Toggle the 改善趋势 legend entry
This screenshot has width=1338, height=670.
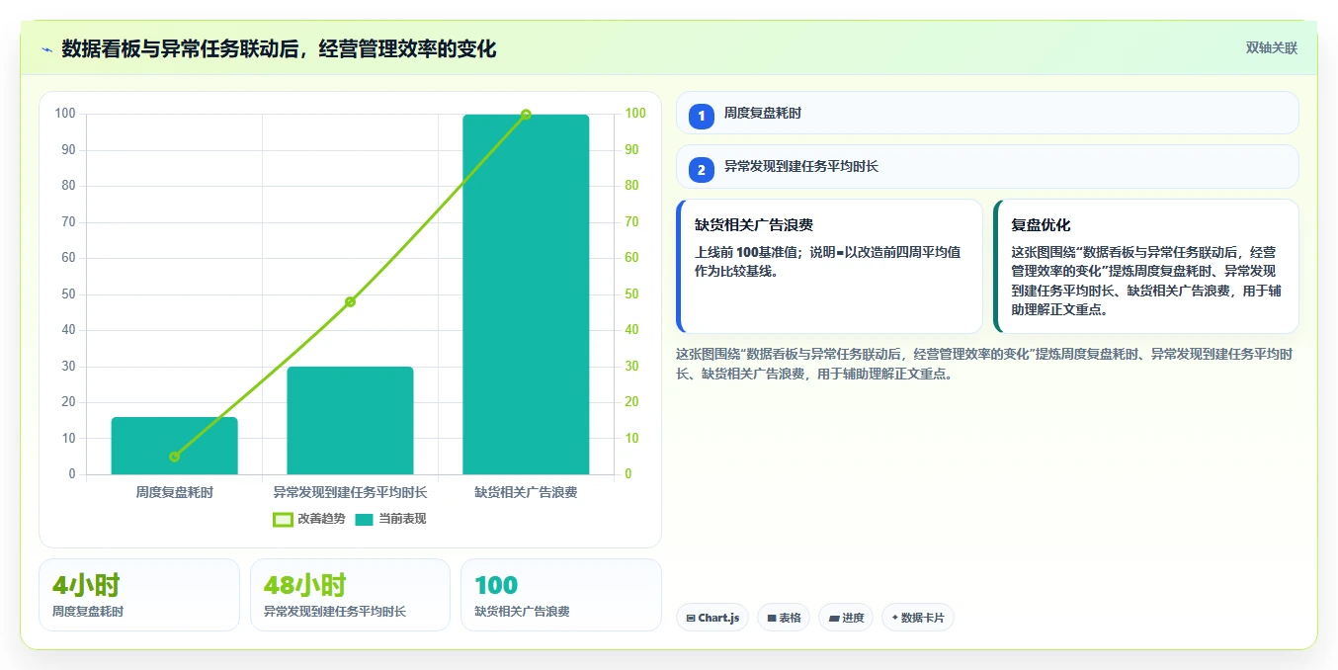point(309,519)
